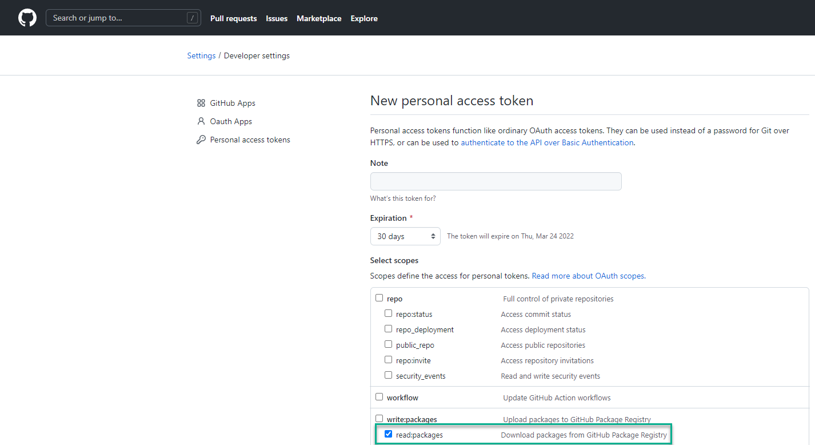Open Oauth Apps section
Image resolution: width=815 pixels, height=445 pixels.
[231, 121]
